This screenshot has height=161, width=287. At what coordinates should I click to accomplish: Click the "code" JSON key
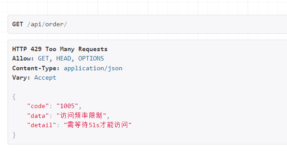[38, 106]
